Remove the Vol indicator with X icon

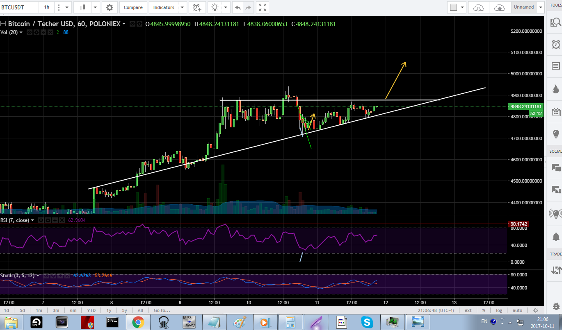[x=50, y=32]
